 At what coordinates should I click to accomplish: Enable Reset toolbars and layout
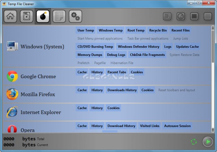[x=177, y=90]
